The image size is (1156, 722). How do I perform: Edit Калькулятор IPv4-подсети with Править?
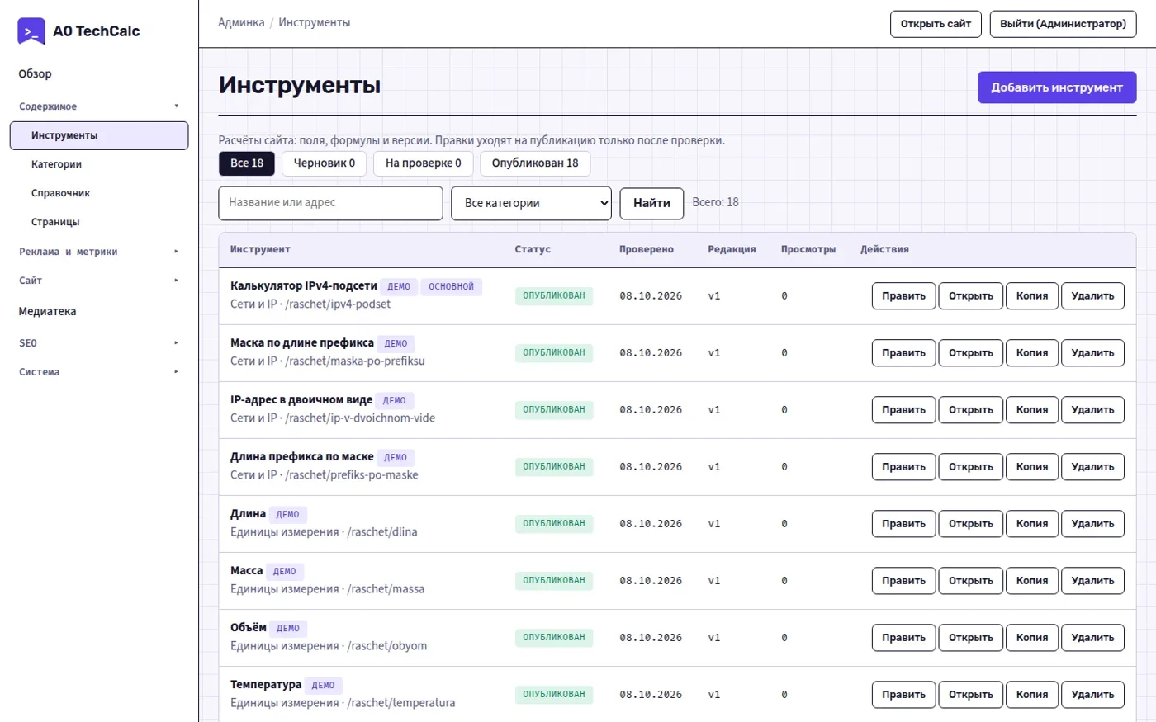[x=903, y=296]
